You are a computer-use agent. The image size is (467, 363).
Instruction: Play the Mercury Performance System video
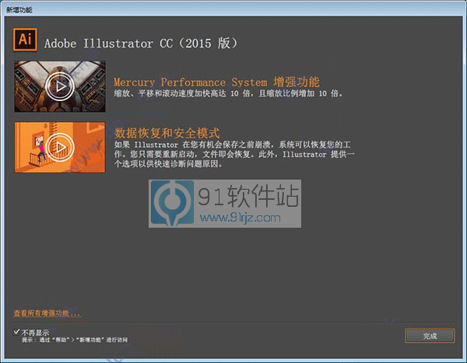tap(60, 86)
